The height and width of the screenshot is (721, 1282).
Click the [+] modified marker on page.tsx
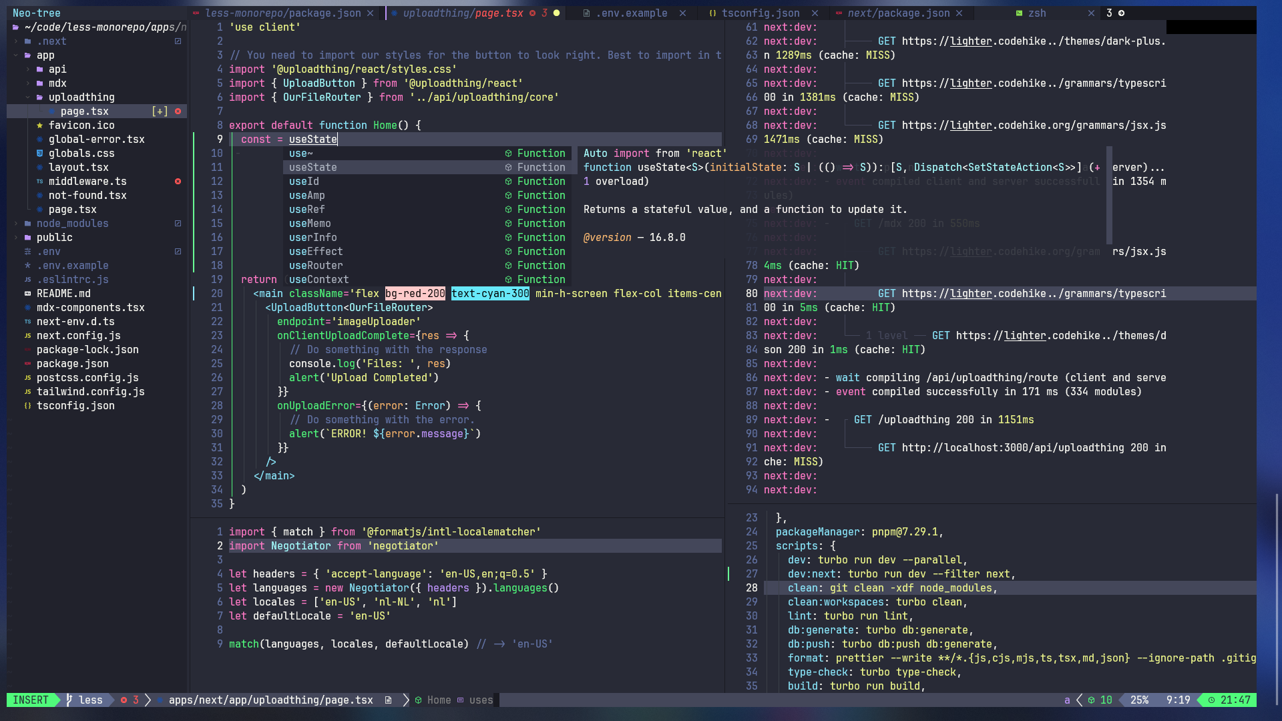pos(160,111)
